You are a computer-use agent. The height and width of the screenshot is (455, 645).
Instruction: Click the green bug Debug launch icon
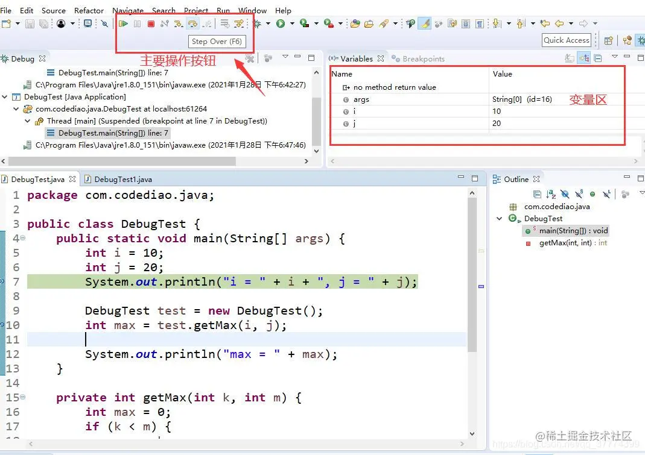tap(257, 24)
